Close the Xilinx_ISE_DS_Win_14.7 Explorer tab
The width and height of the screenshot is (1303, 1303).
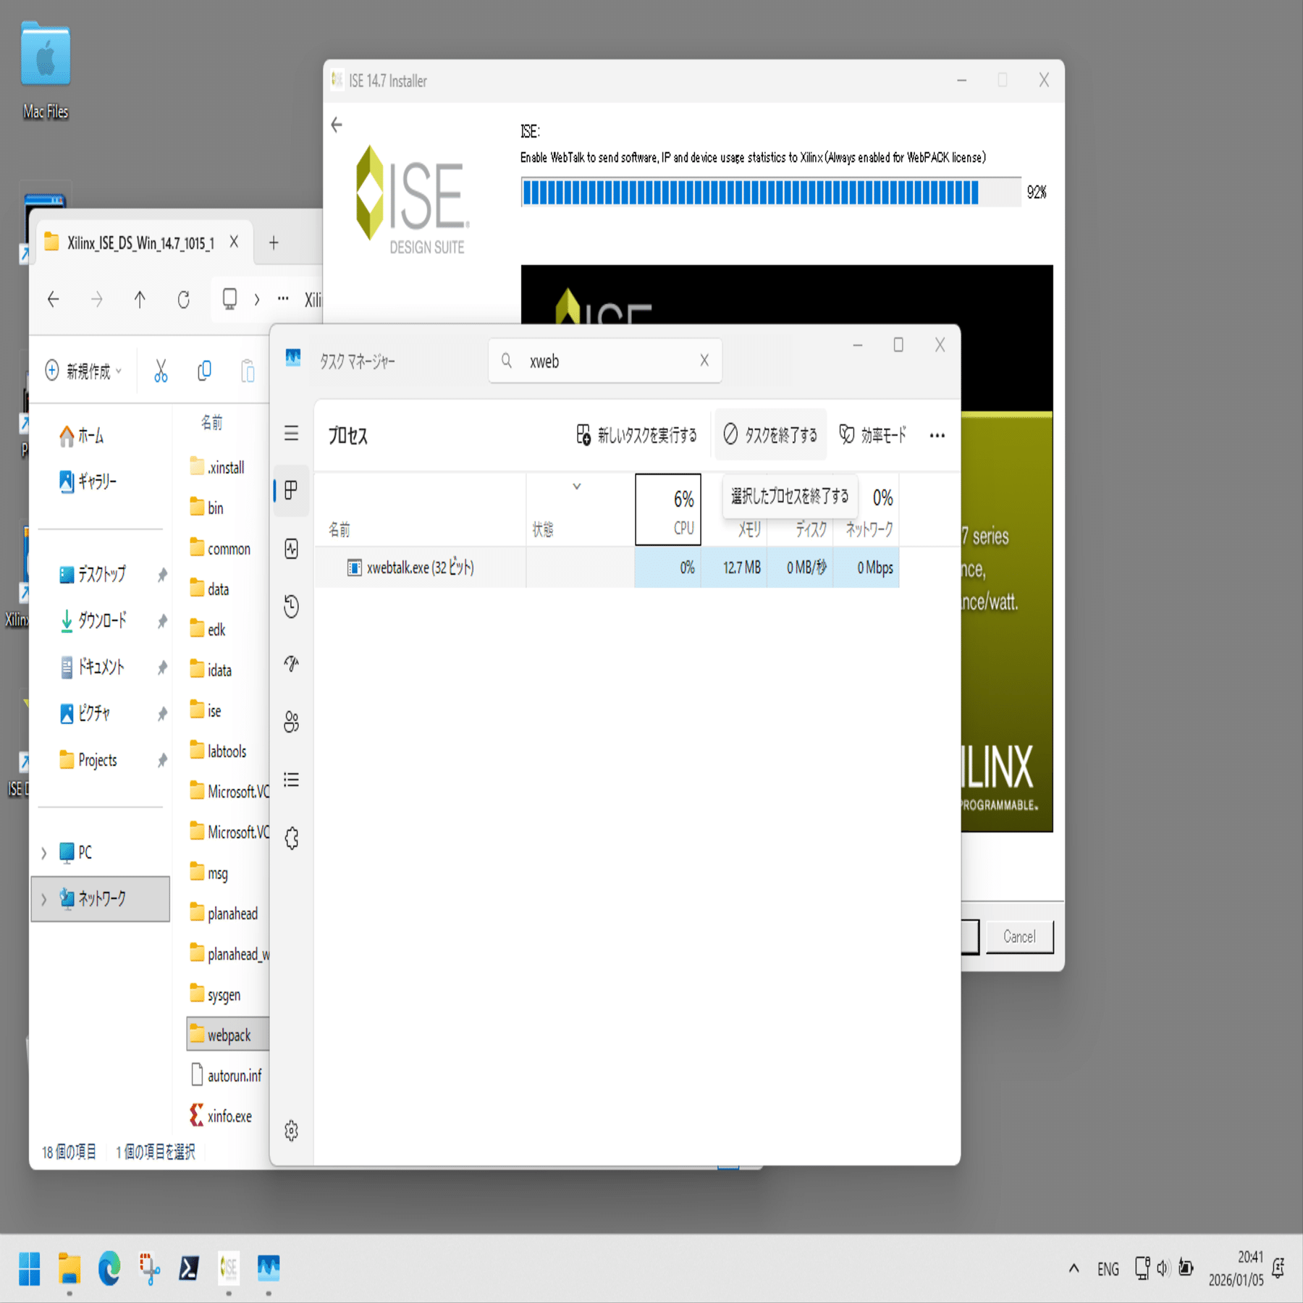234,242
